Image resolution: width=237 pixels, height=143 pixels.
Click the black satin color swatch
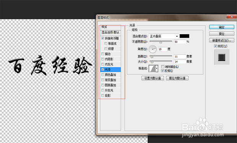coord(184,36)
